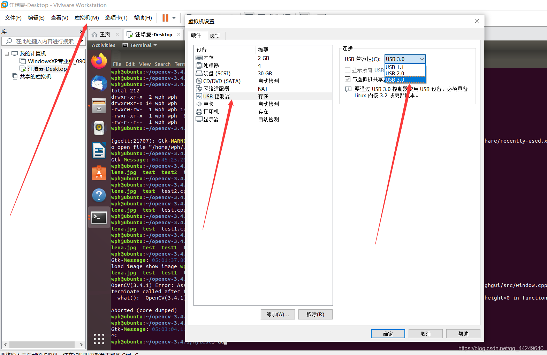Close the 主页 tab
Screen dimensions: 547x355
pos(117,34)
